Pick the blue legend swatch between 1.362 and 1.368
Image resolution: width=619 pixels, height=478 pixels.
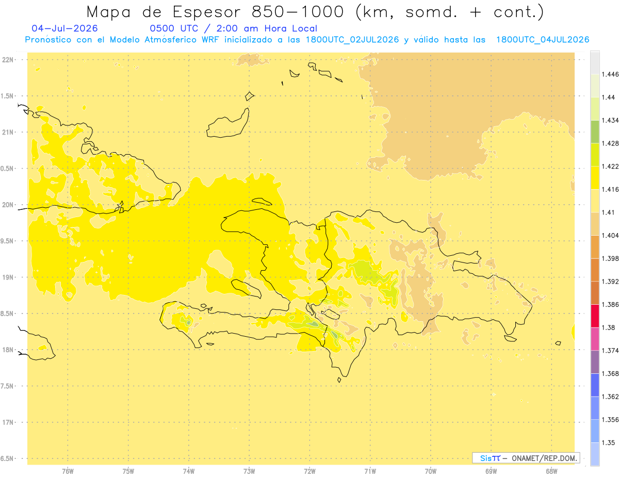pos(595,385)
